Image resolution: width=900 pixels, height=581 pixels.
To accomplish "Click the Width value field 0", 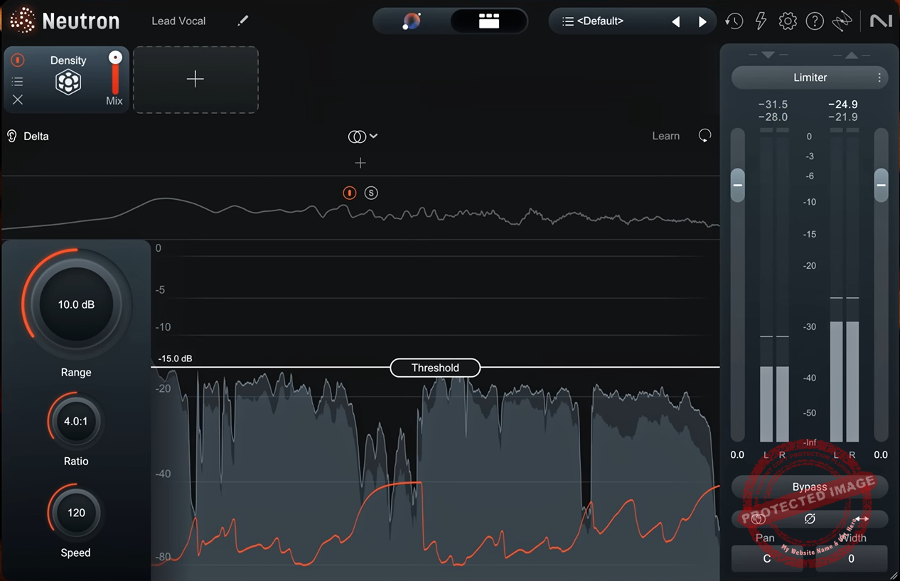I will 851,559.
